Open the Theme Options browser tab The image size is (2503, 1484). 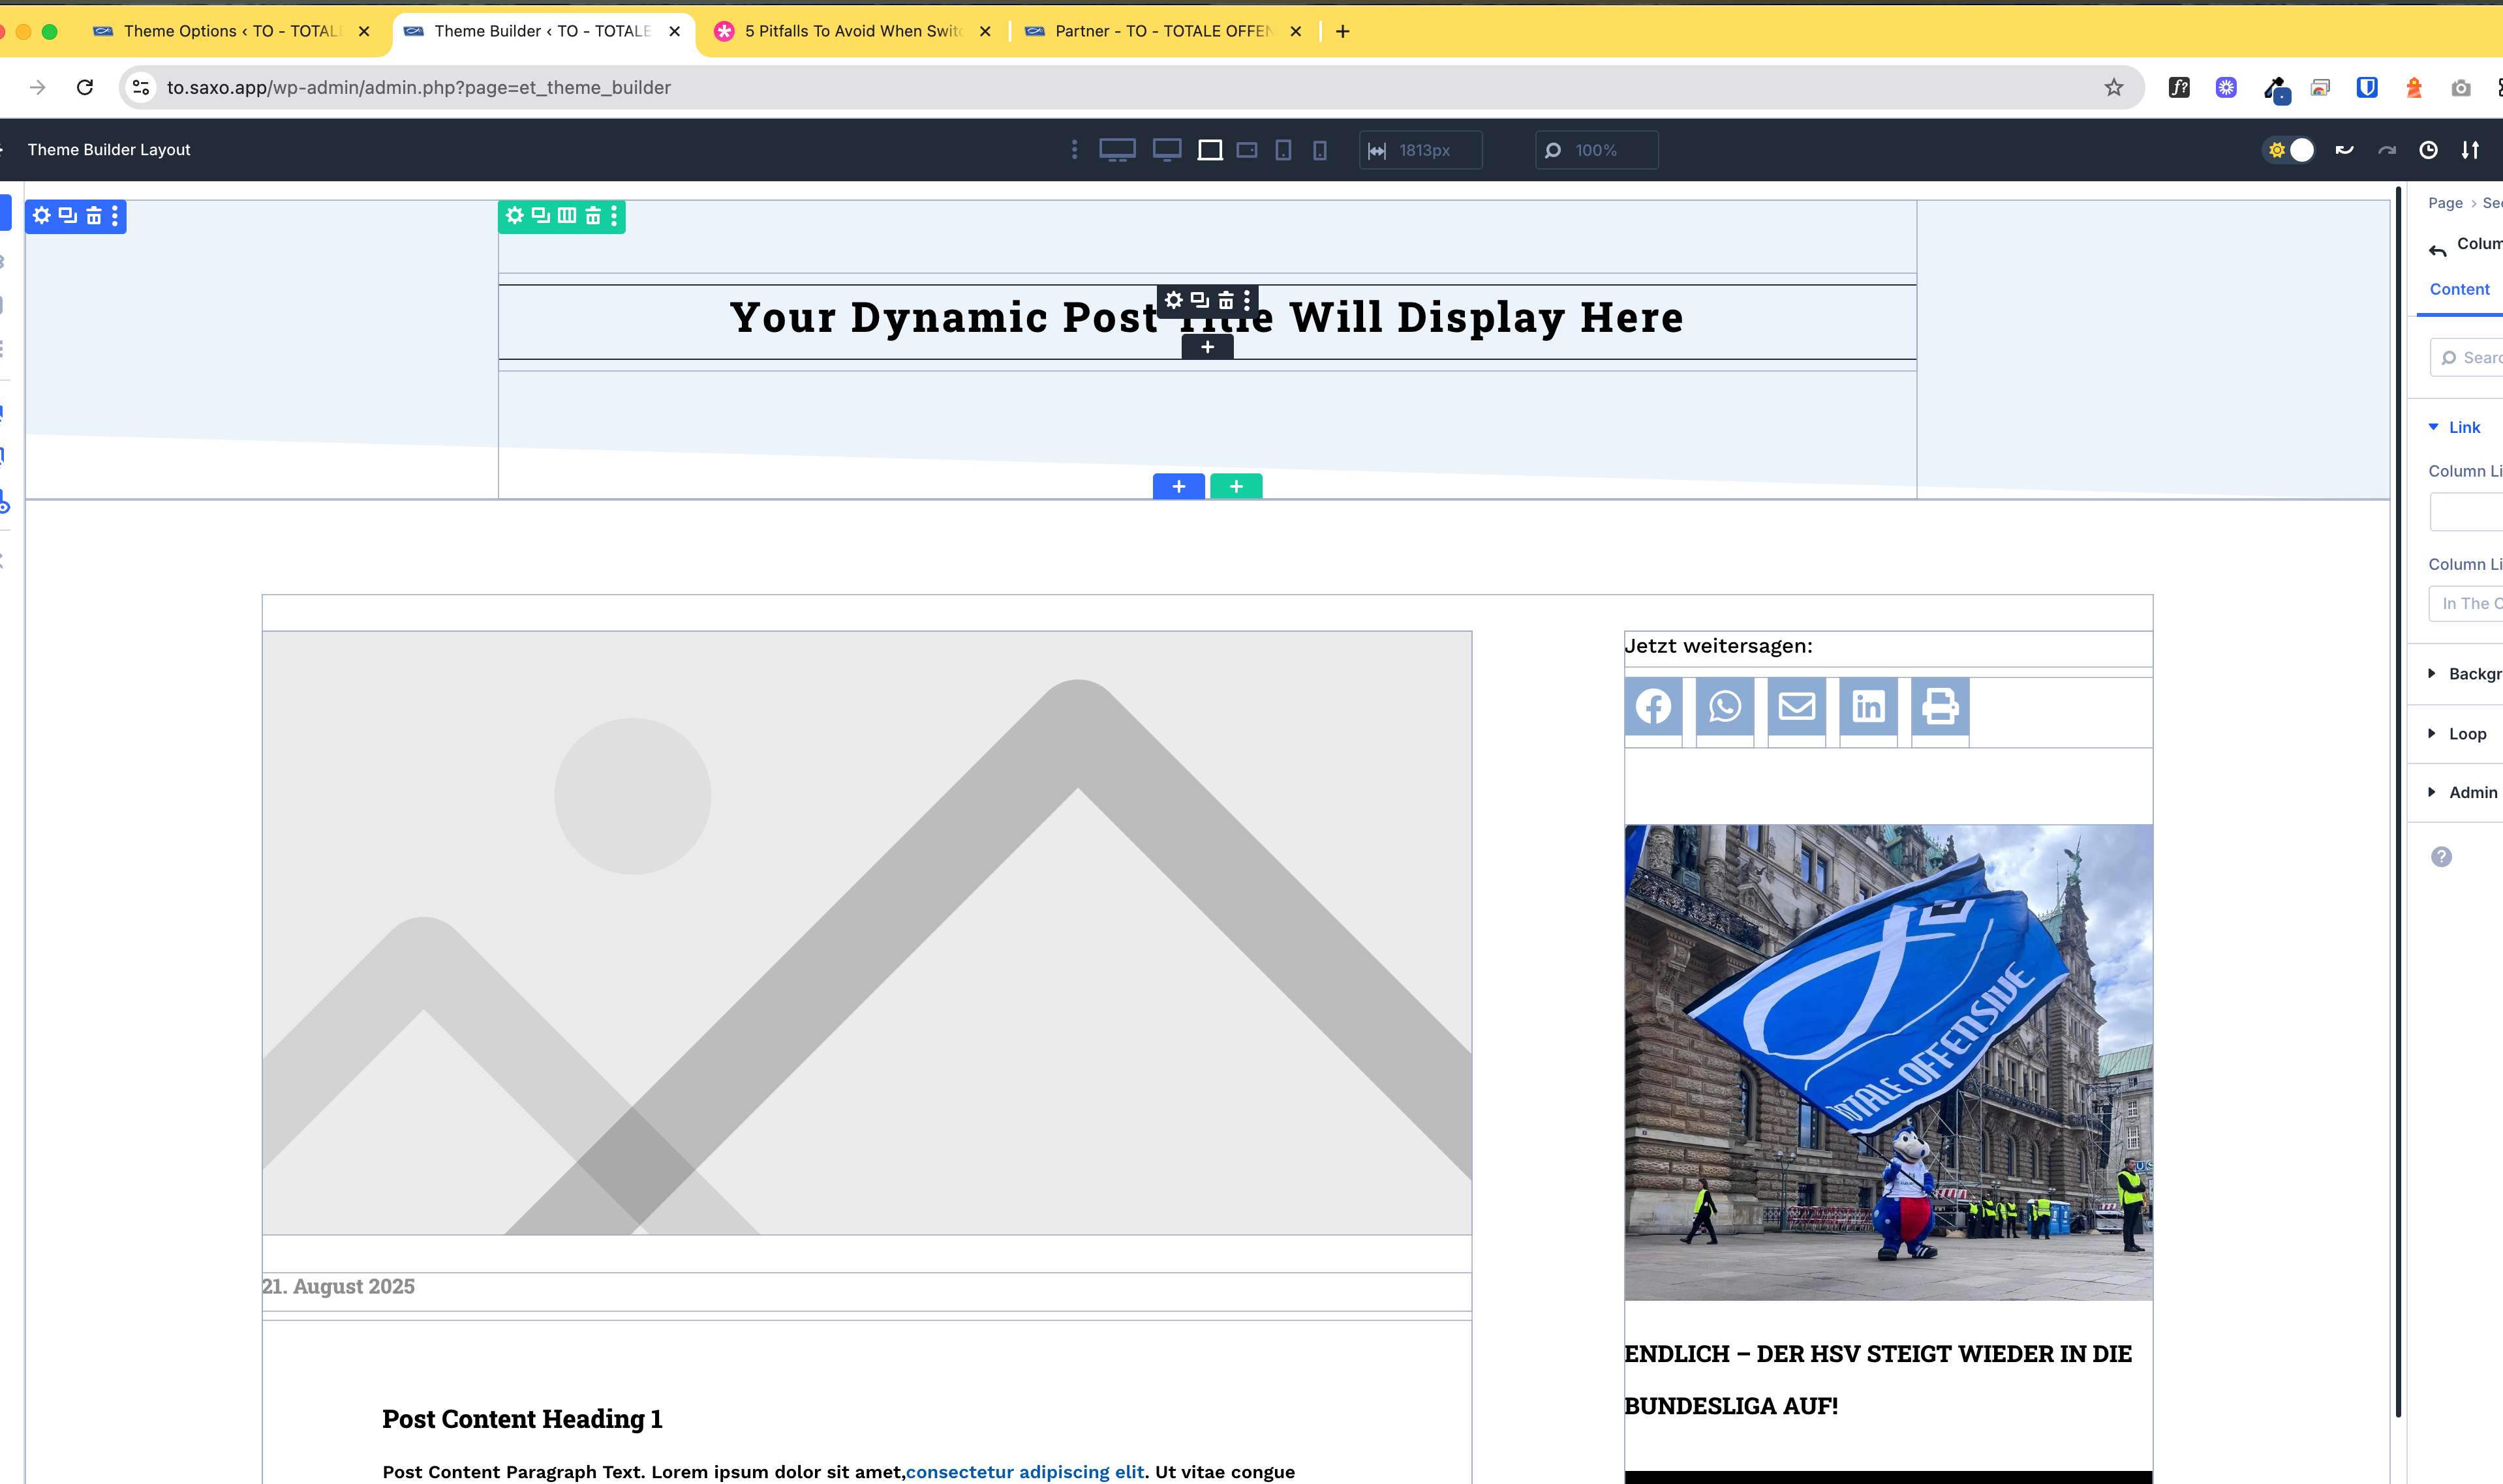tap(231, 31)
